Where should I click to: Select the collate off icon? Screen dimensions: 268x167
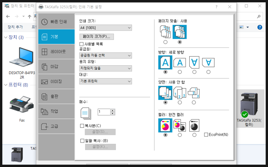pyautogui.click(x=165, y=32)
